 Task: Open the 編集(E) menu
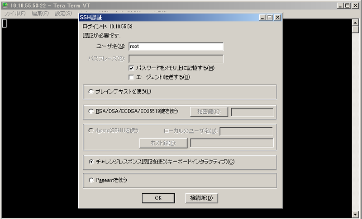pos(40,14)
